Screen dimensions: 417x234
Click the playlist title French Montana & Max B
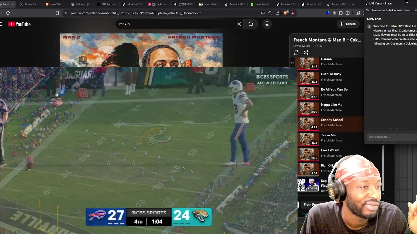pyautogui.click(x=327, y=40)
